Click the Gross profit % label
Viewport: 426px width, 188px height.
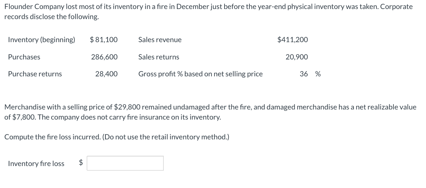[x=200, y=74]
